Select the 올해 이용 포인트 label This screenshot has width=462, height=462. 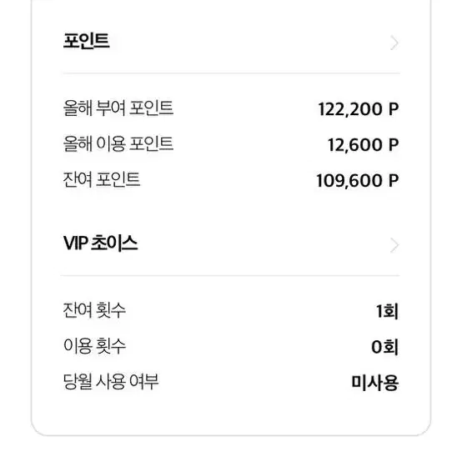118,143
